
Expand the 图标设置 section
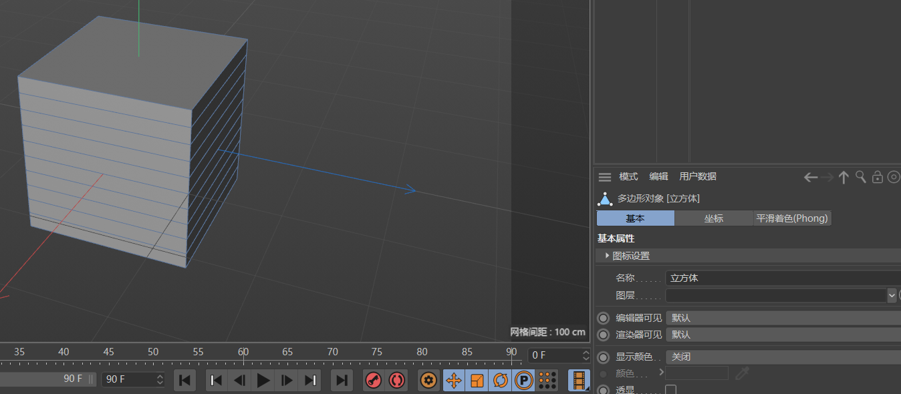tap(607, 256)
